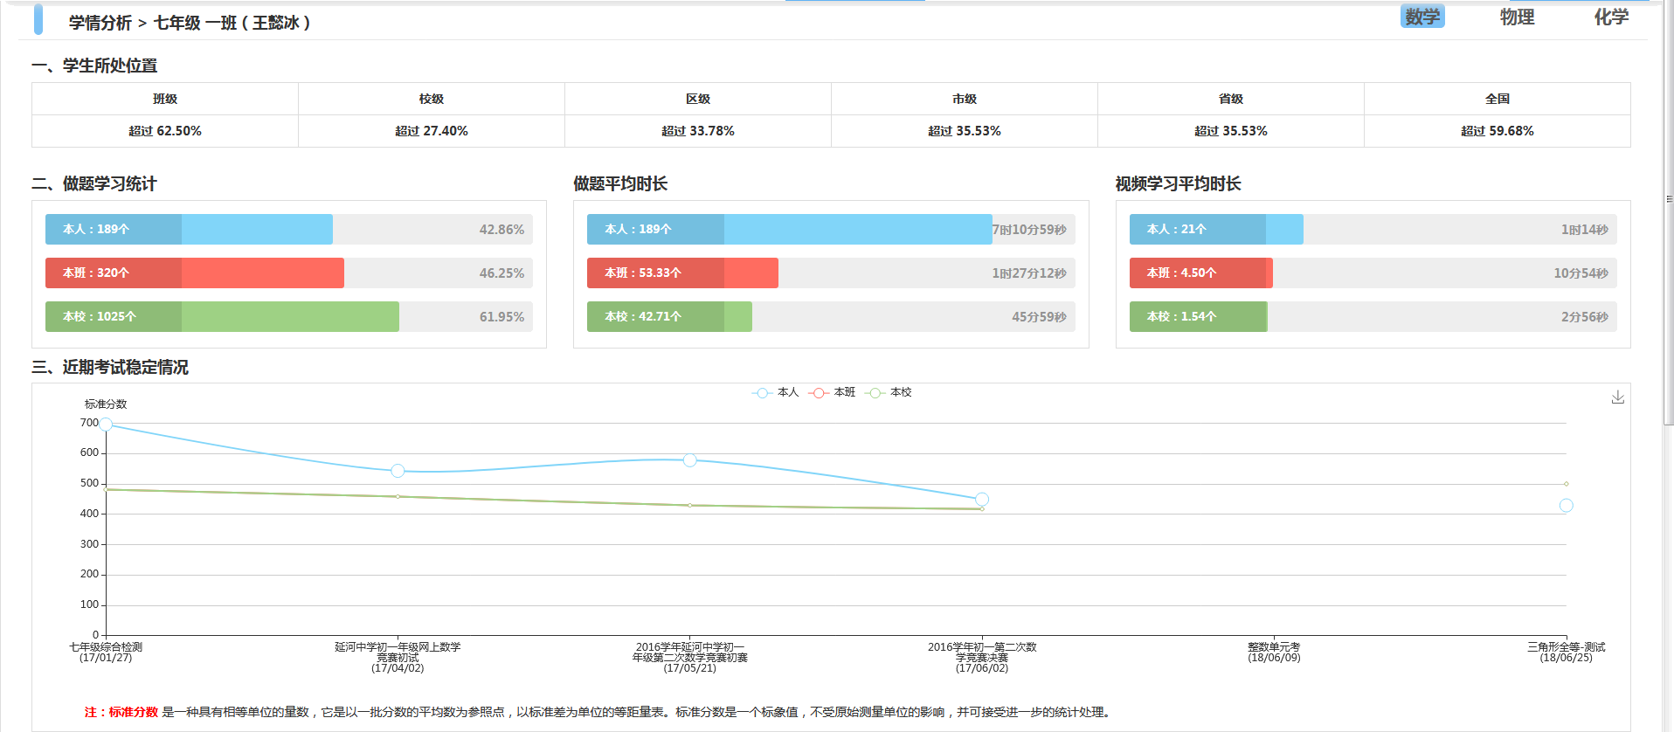Click the 61.95% value for 本校
The width and height of the screenshot is (1674, 732).
tap(502, 317)
